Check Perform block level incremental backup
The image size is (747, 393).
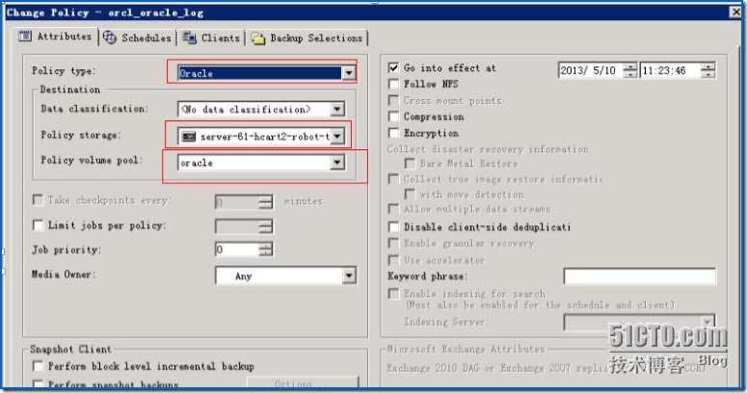[x=38, y=365]
